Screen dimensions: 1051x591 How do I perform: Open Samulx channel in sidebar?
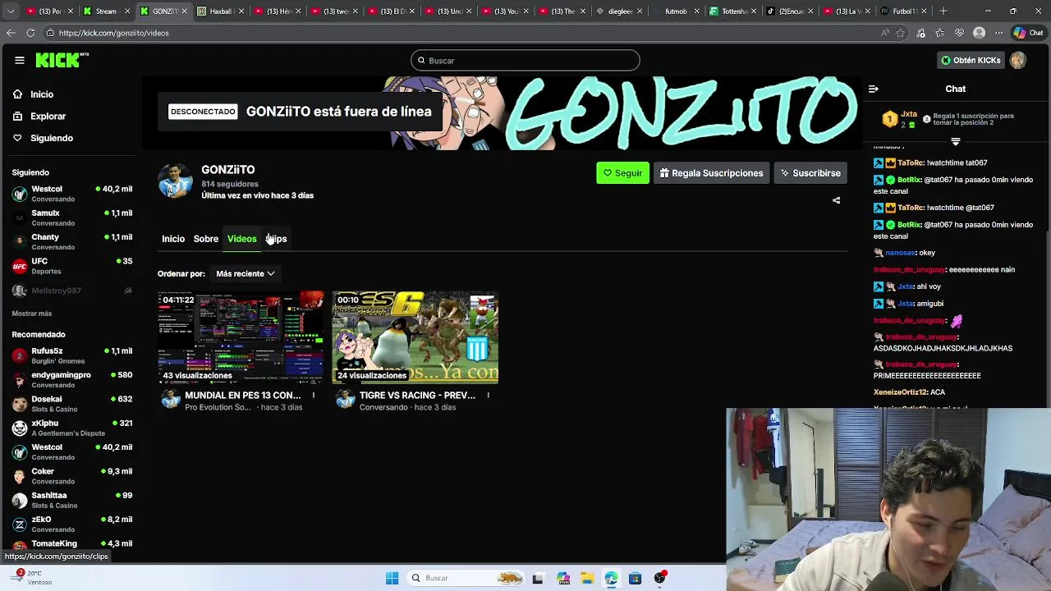(71, 218)
